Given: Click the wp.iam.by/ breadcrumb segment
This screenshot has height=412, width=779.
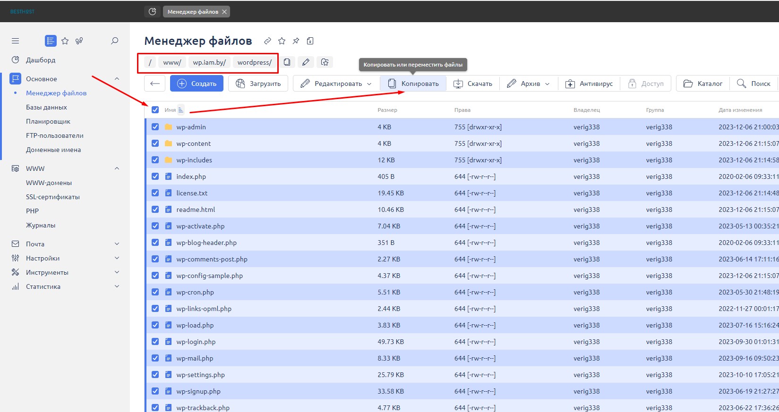Looking at the screenshot, I should pyautogui.click(x=209, y=62).
